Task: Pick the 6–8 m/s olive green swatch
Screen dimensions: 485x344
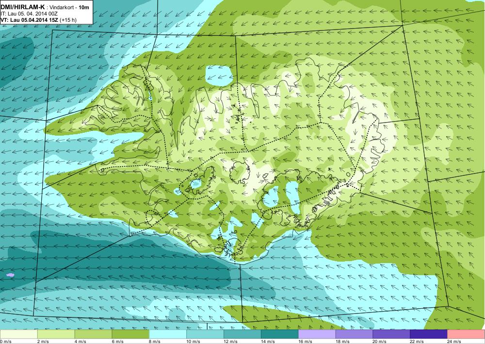Action: click(130, 334)
